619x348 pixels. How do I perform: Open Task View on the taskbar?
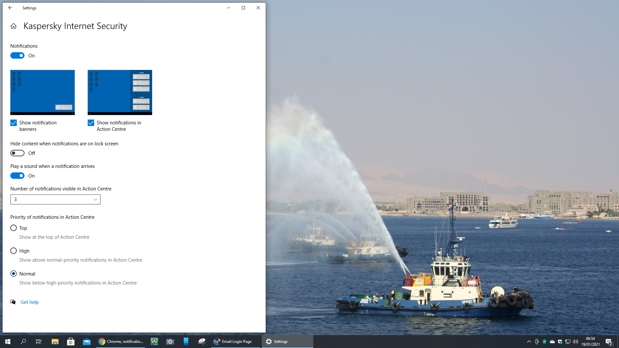coord(39,342)
